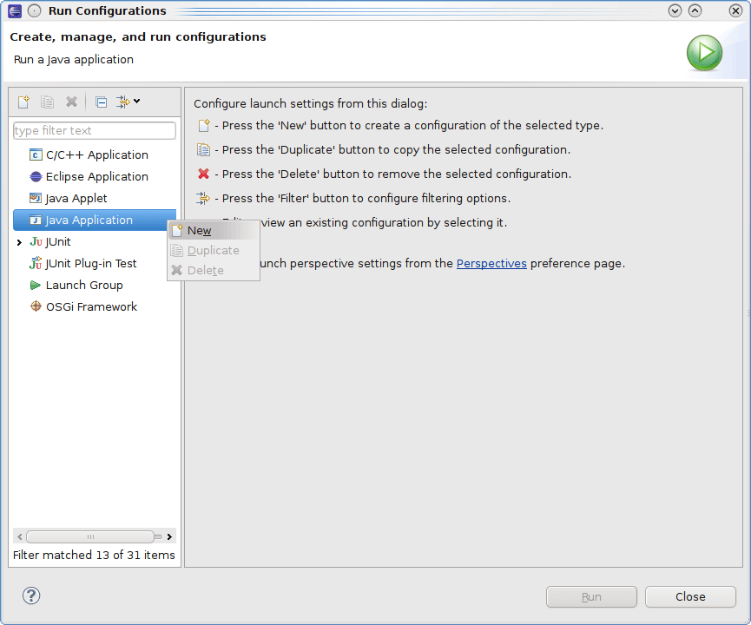Image resolution: width=751 pixels, height=625 pixels.
Task: Click the Eclipse Application sphere icon
Action: click(36, 177)
